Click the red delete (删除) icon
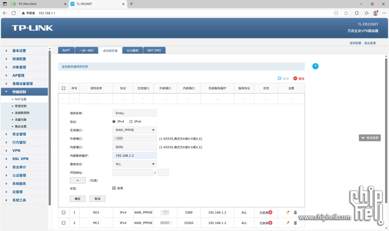Screen dimensions: 389x231 [295, 78]
